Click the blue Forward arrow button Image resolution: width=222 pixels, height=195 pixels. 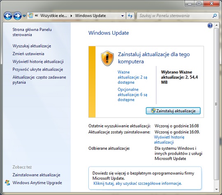tap(17, 16)
